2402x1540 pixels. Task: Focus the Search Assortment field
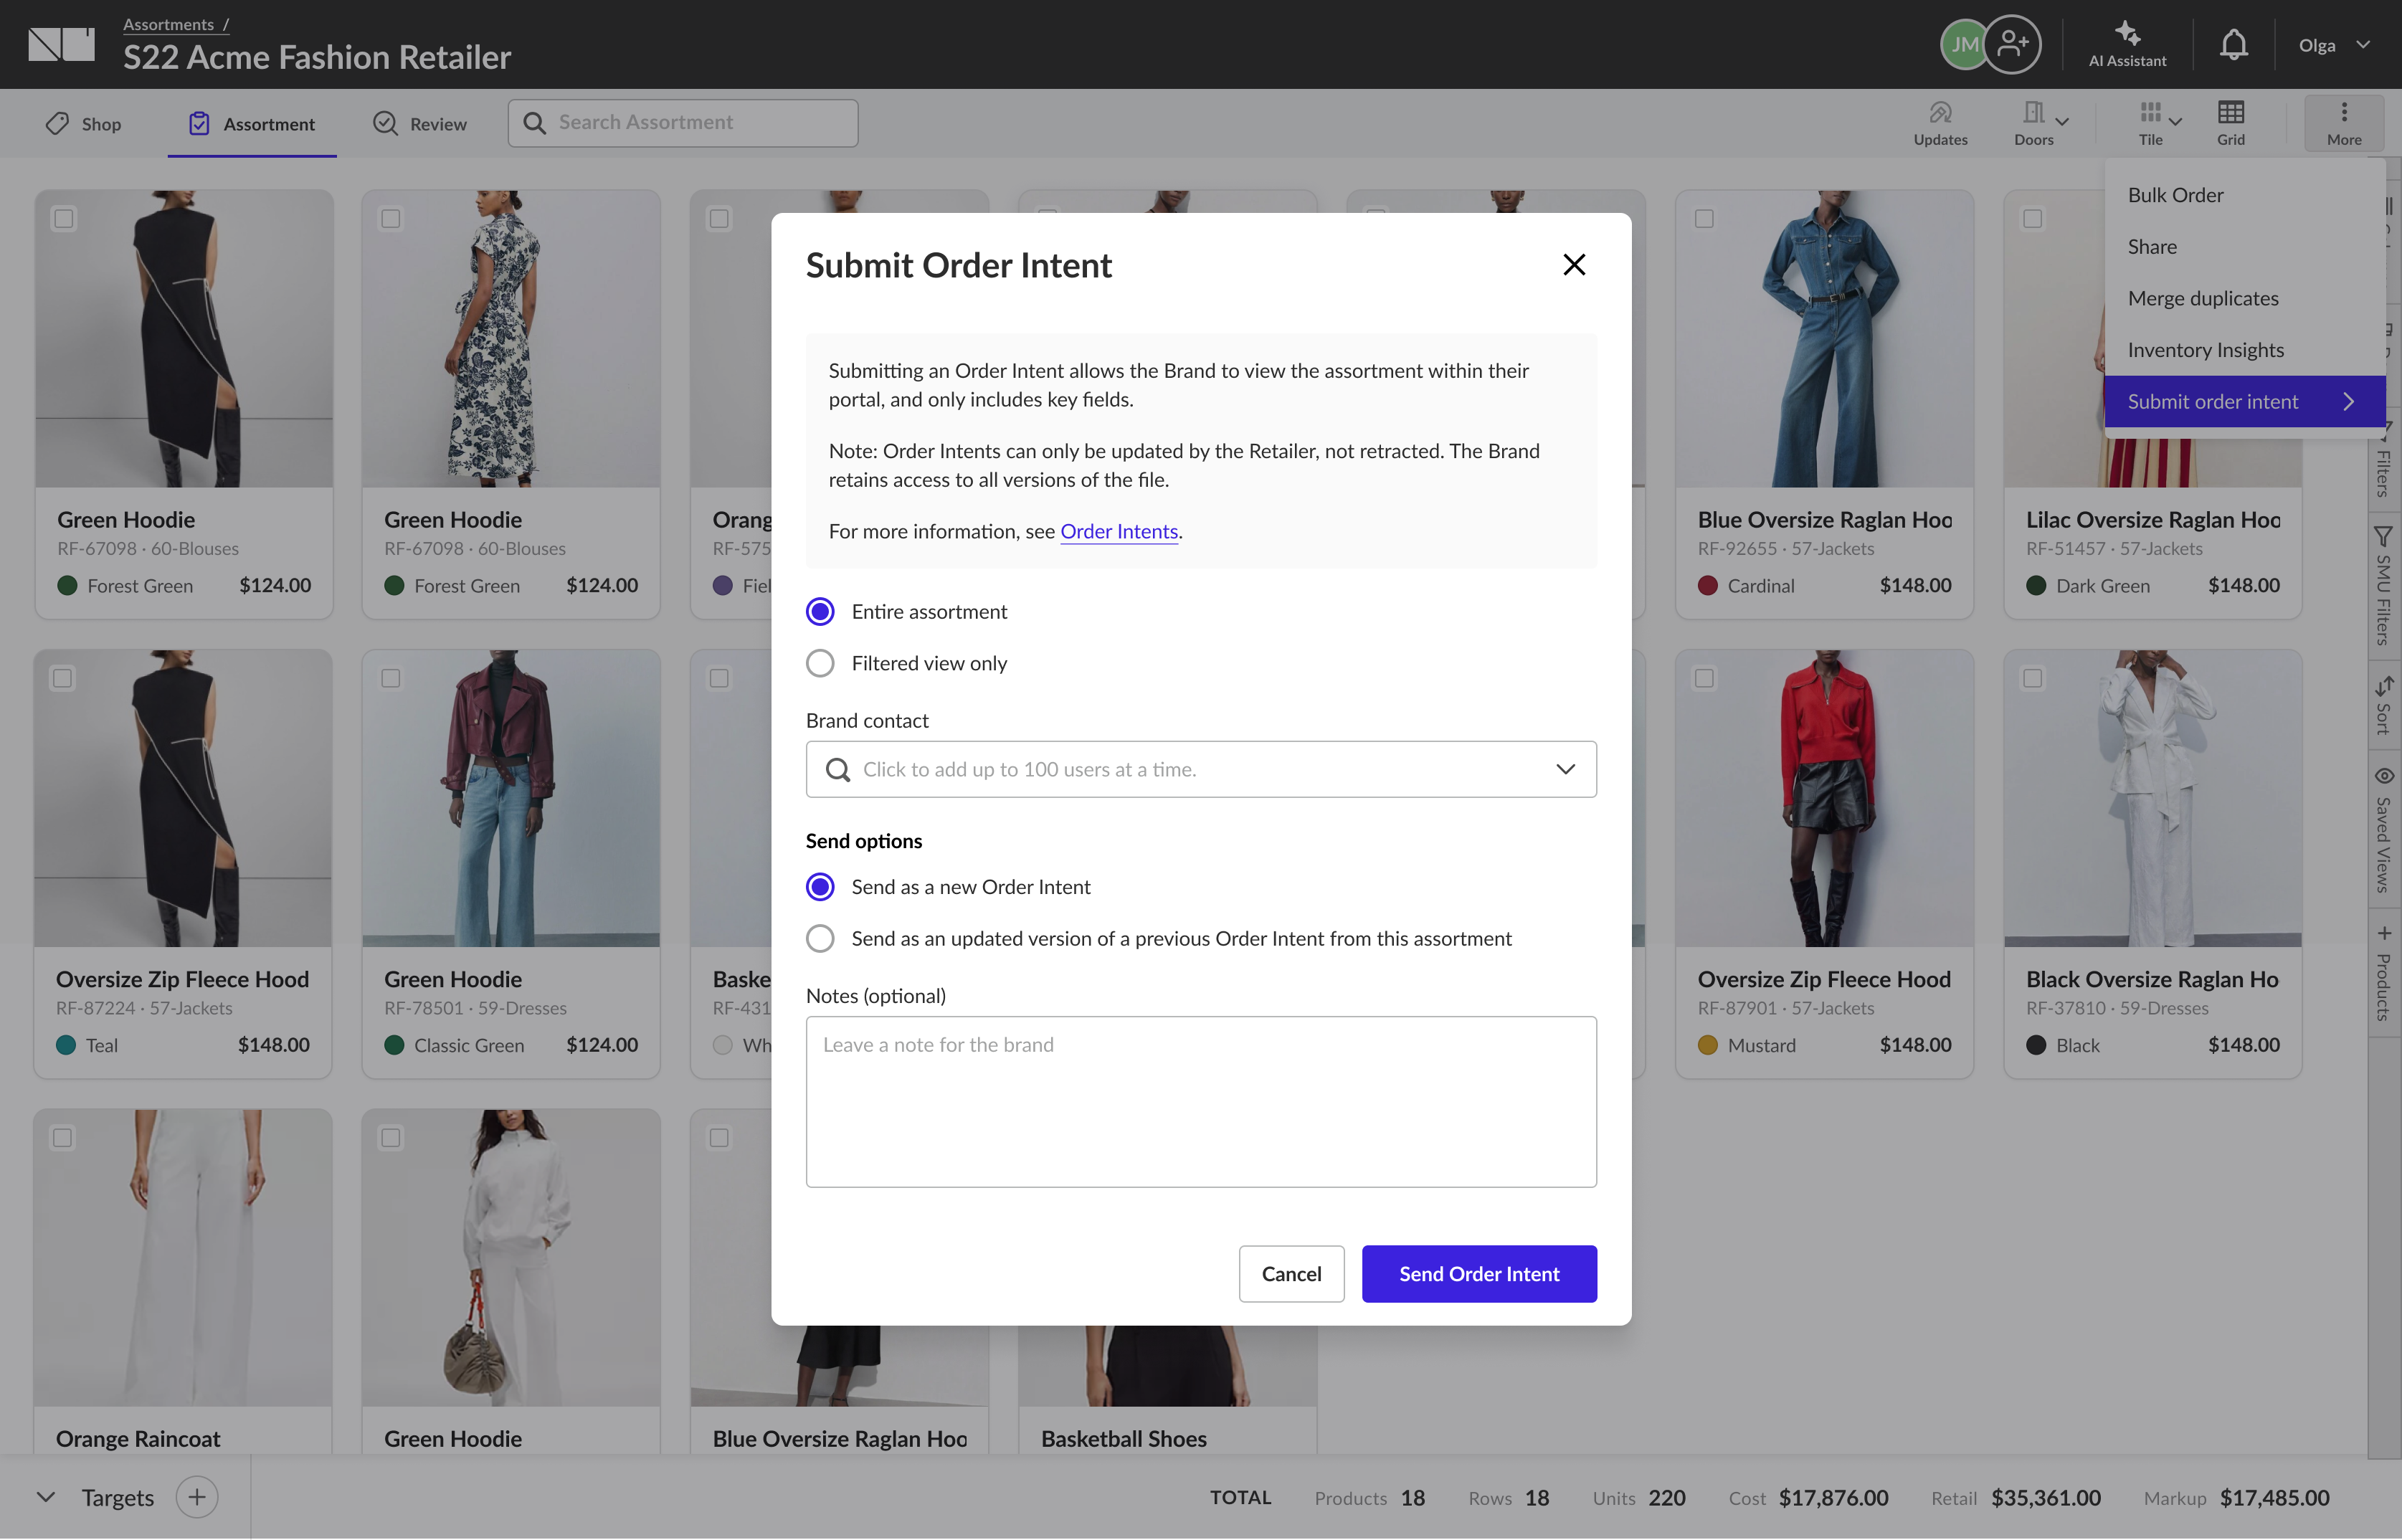[x=683, y=123]
